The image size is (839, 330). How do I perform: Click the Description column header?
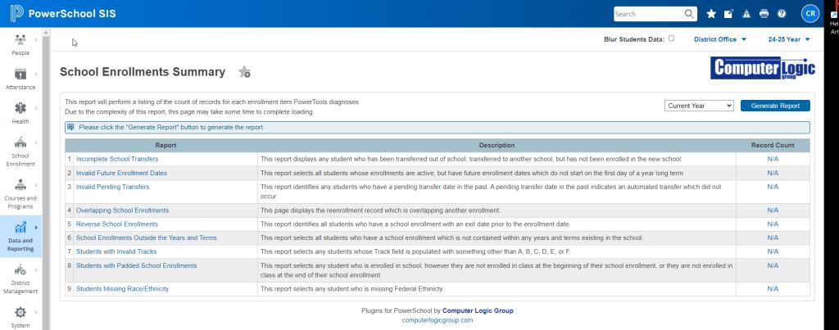click(x=497, y=146)
